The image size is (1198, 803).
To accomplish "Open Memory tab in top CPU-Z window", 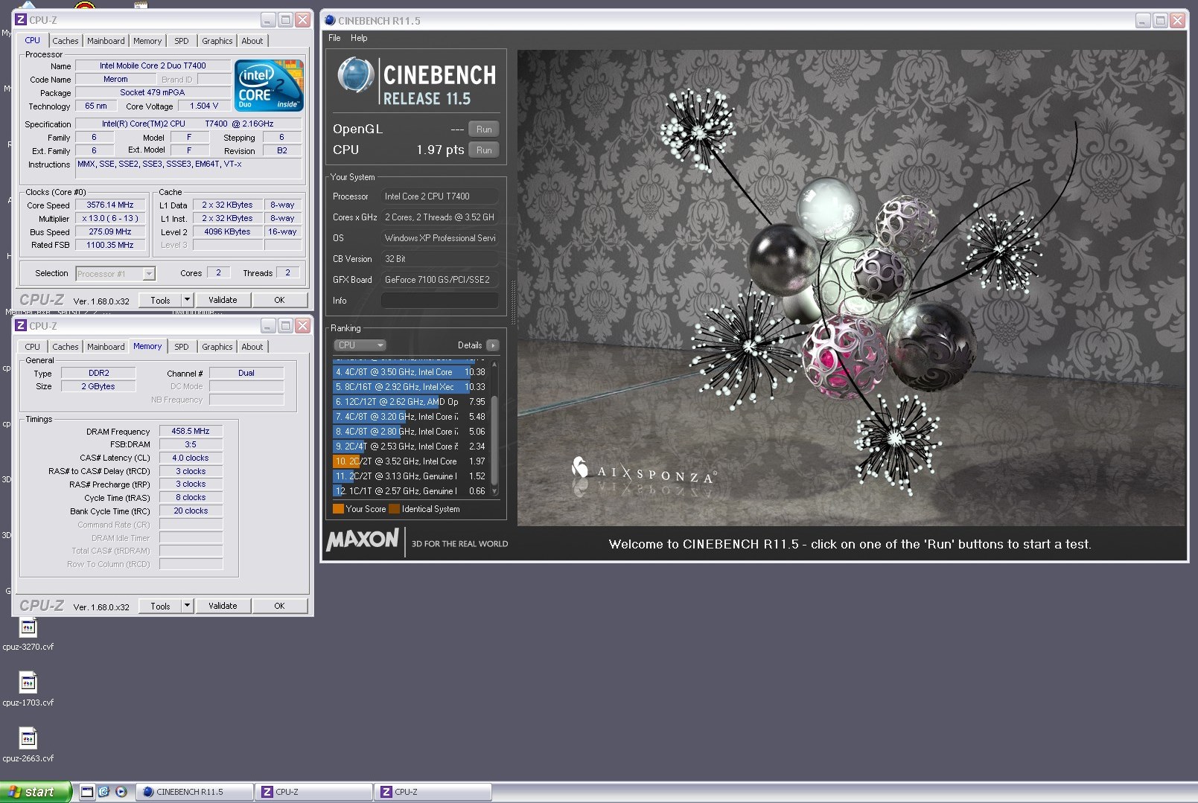I will click(x=147, y=41).
